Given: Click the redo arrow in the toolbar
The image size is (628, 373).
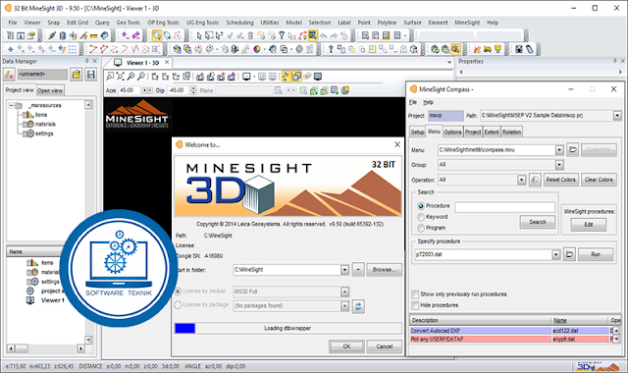Looking at the screenshot, I should (x=334, y=35).
